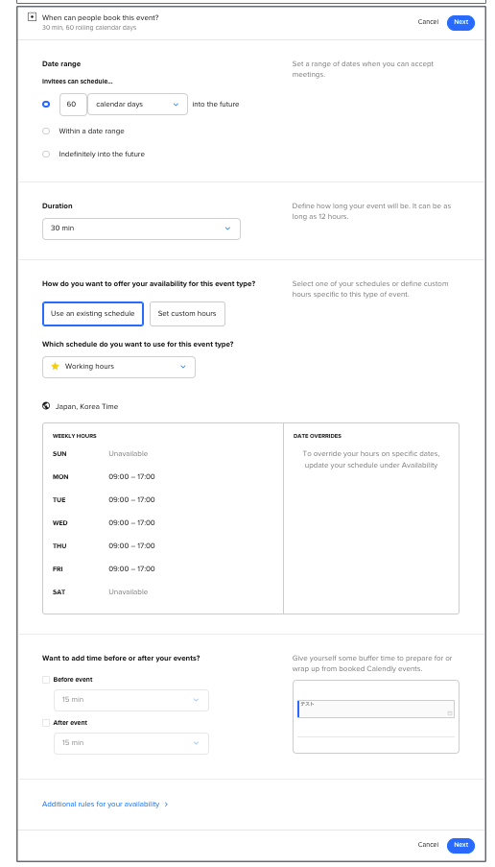
Task: Open the calendar days unit dropdown
Action: point(137,104)
